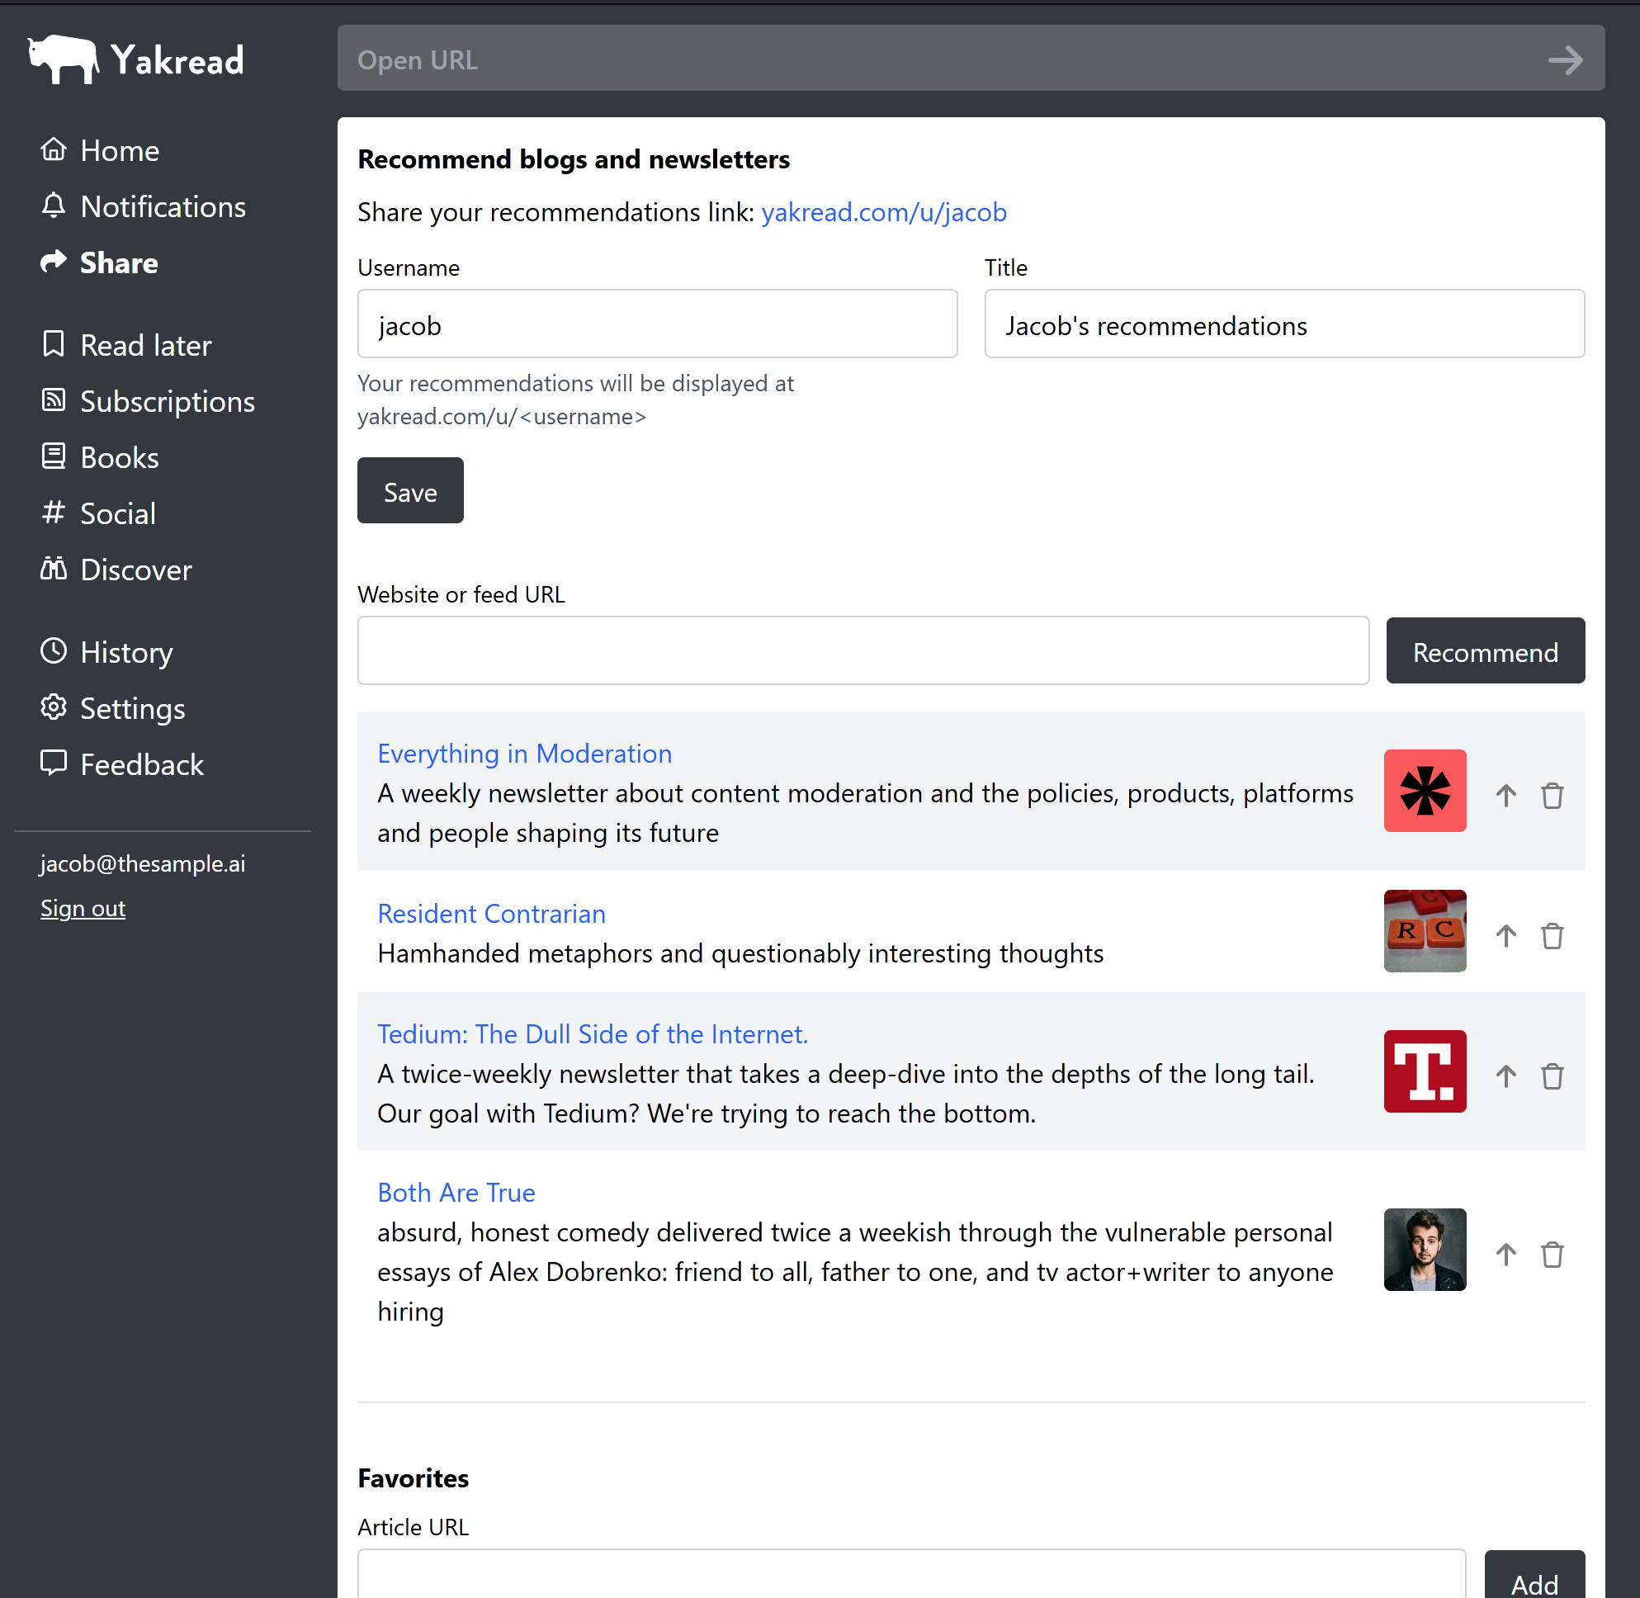Open Resident Contrarian link
Viewport: 1640px width, 1598px height.
(492, 914)
